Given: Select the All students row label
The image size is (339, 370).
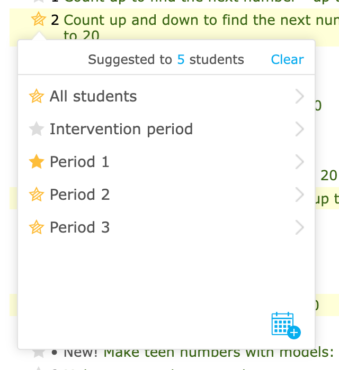Looking at the screenshot, I should [93, 96].
